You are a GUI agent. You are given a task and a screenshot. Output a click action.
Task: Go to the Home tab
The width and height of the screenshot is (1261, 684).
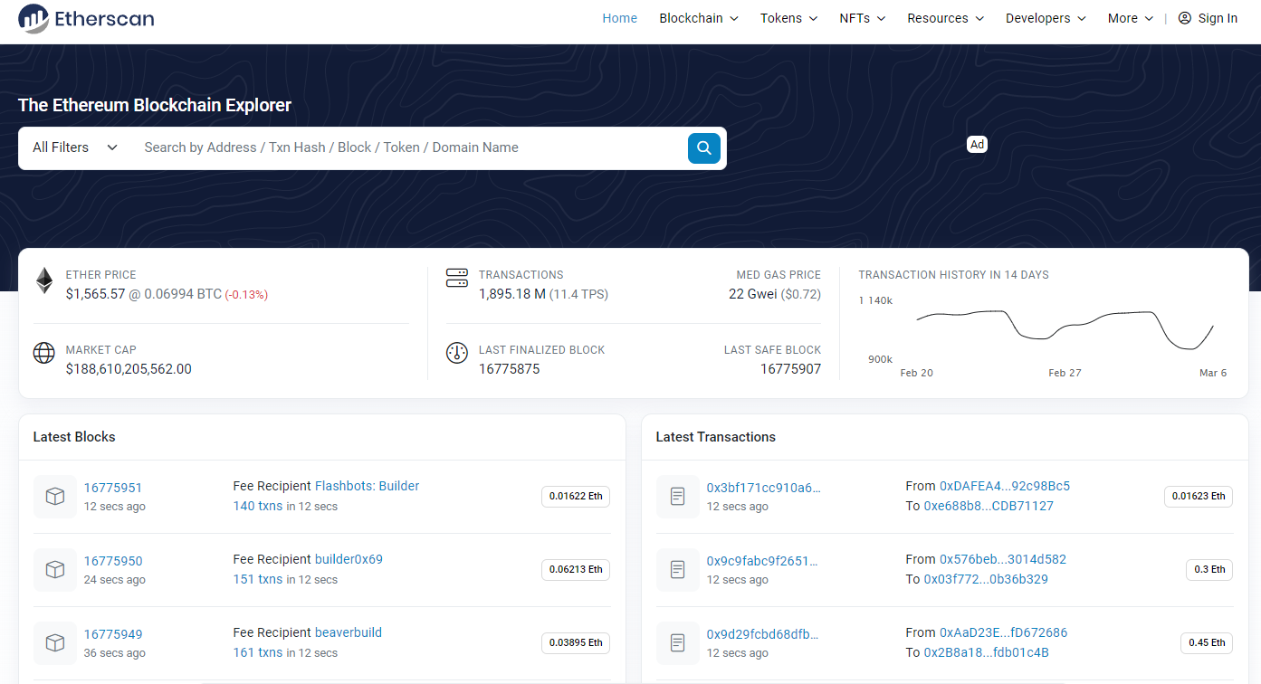(x=620, y=18)
